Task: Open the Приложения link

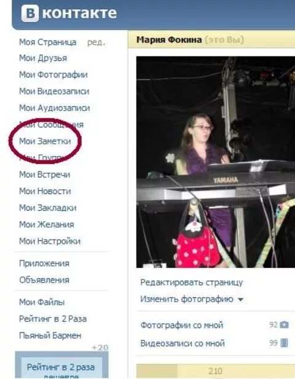Action: click(x=44, y=264)
